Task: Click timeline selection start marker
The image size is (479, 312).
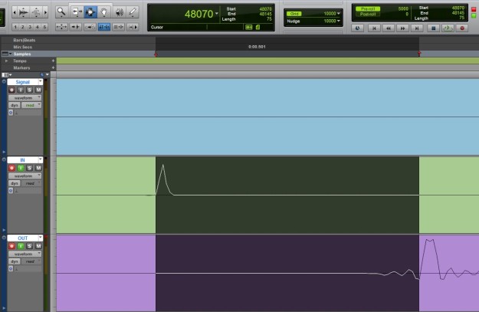Action: point(156,54)
